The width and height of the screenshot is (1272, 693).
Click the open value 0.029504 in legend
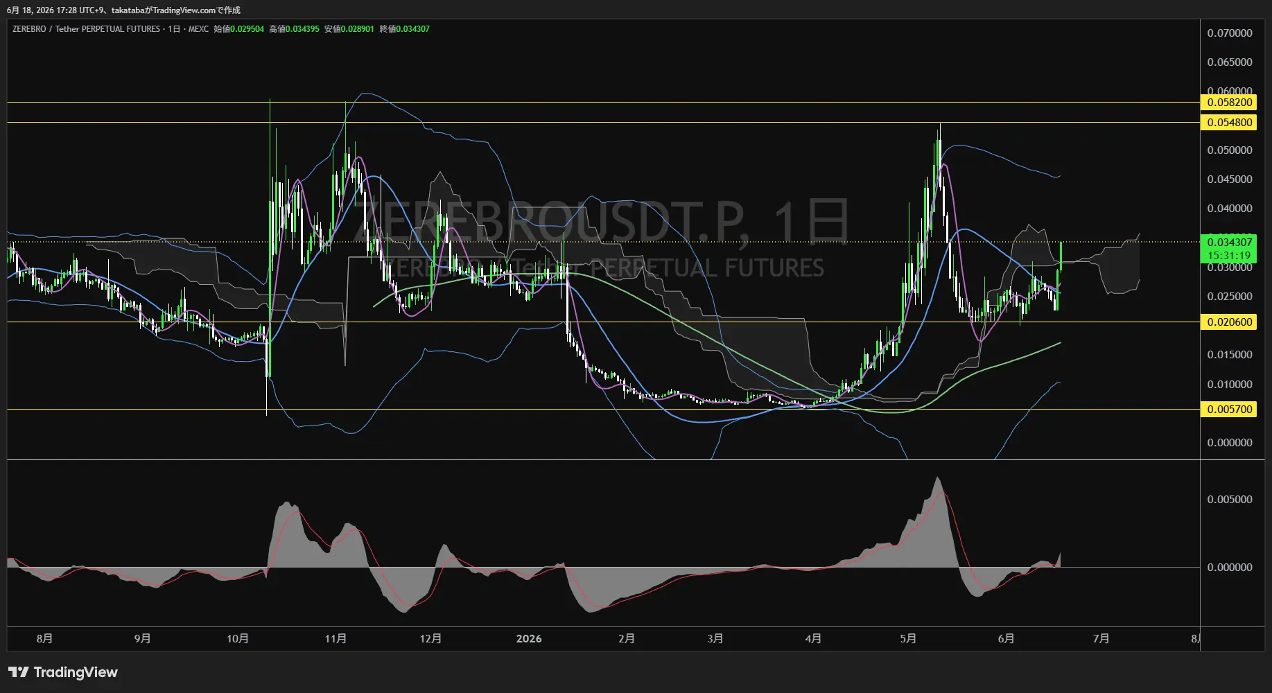click(247, 29)
